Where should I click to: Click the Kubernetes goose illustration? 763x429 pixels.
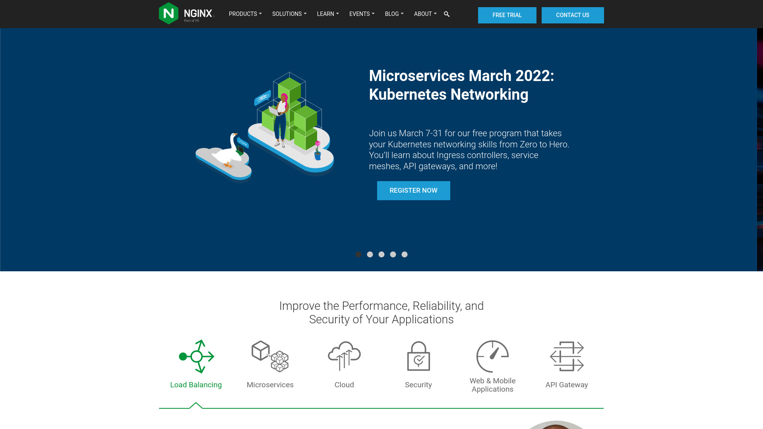tap(265, 127)
